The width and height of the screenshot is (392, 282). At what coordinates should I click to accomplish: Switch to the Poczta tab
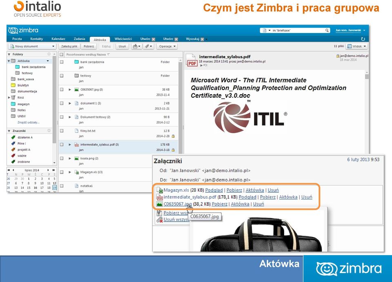coord(17,39)
